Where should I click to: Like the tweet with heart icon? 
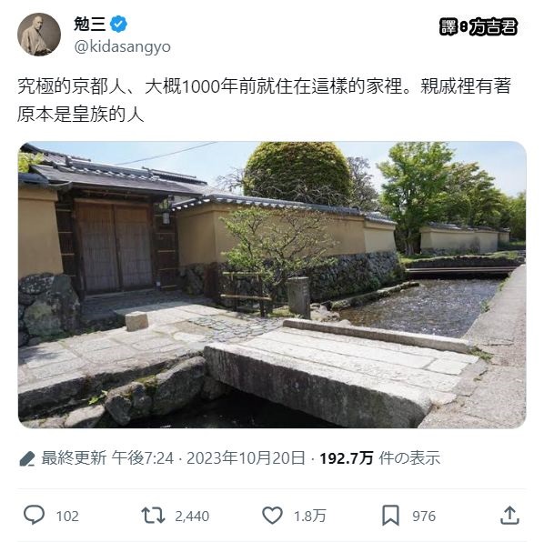(x=272, y=516)
